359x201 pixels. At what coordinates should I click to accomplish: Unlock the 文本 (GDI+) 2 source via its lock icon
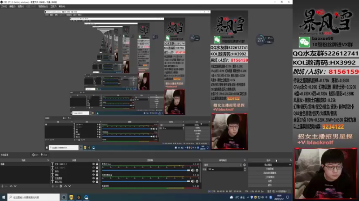click(97, 164)
